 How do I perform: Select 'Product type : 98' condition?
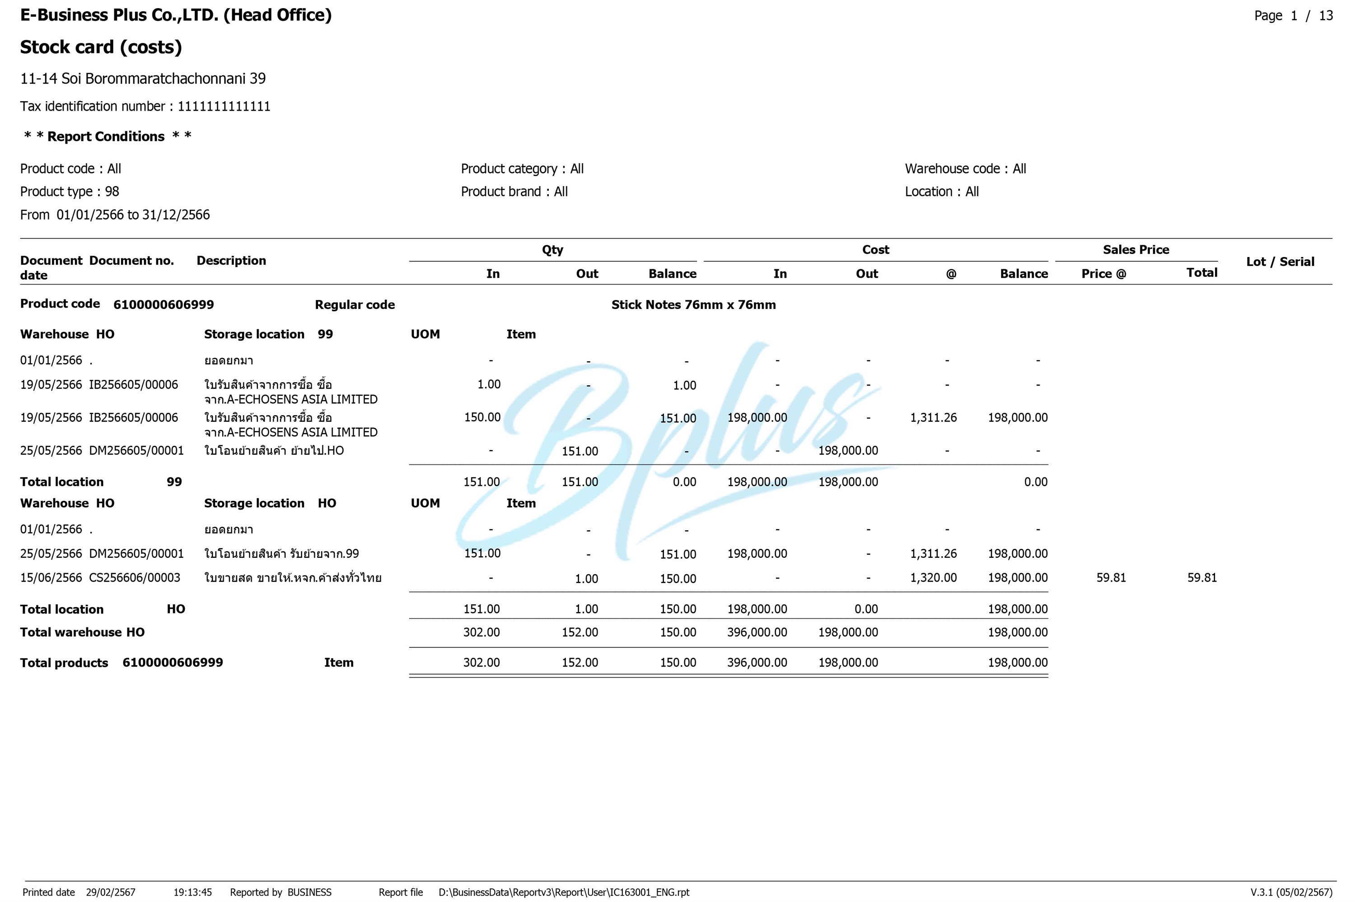[x=70, y=192]
